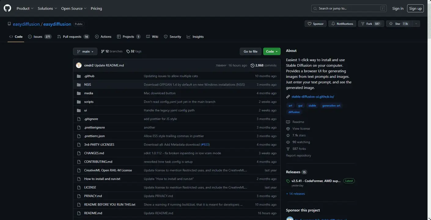Switch to the Insights tab
This screenshot has width=431, height=220.
coord(195,37)
